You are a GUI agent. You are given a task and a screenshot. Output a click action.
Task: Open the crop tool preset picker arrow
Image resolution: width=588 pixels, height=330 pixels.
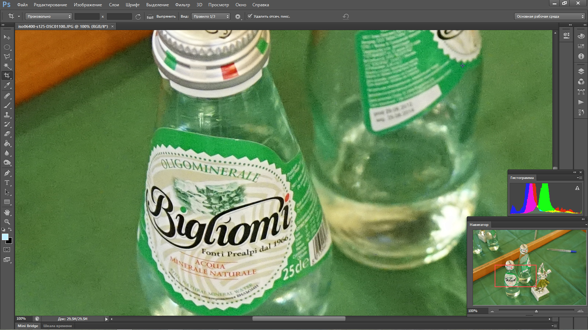point(19,16)
